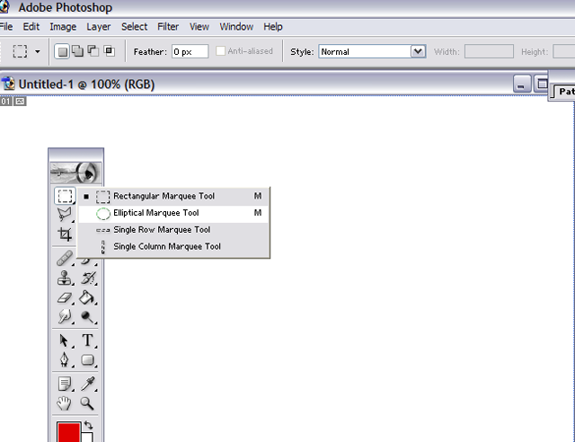Select the Polygonal Lasso tool

coord(65,214)
